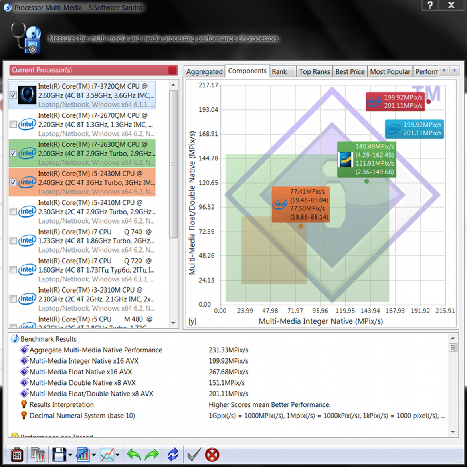
Task: Click the Benchmark Results section icon
Action: pos(15,339)
